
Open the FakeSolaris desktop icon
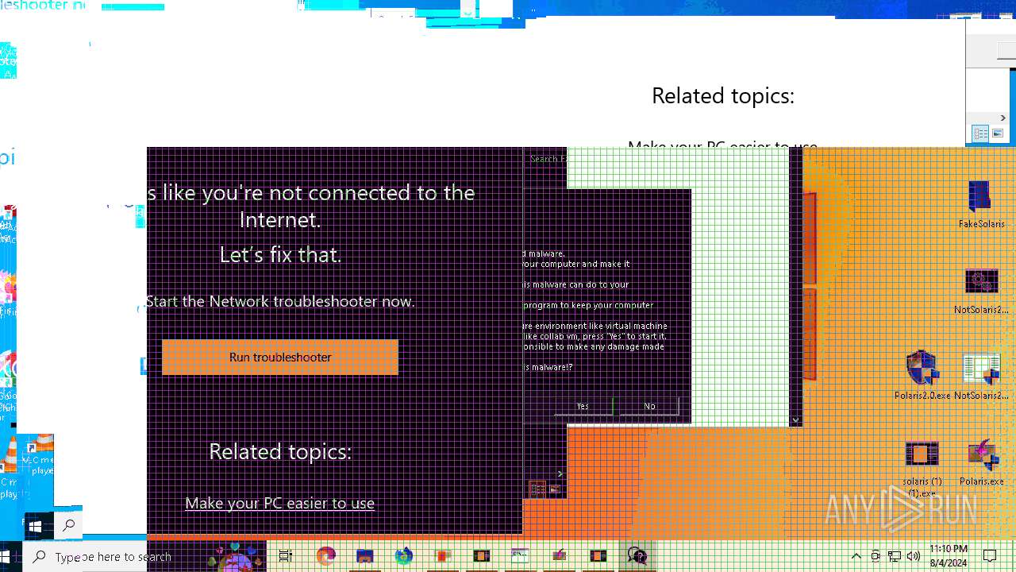tap(980, 203)
